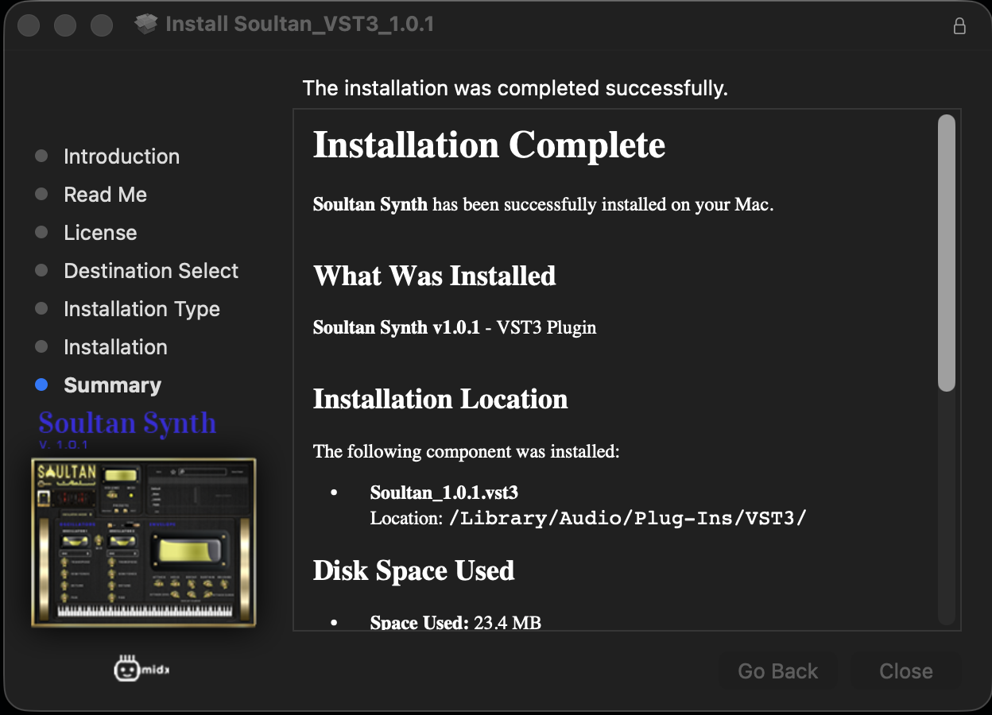The width and height of the screenshot is (992, 715).
Task: Select the Installation Type step
Action: (x=141, y=309)
